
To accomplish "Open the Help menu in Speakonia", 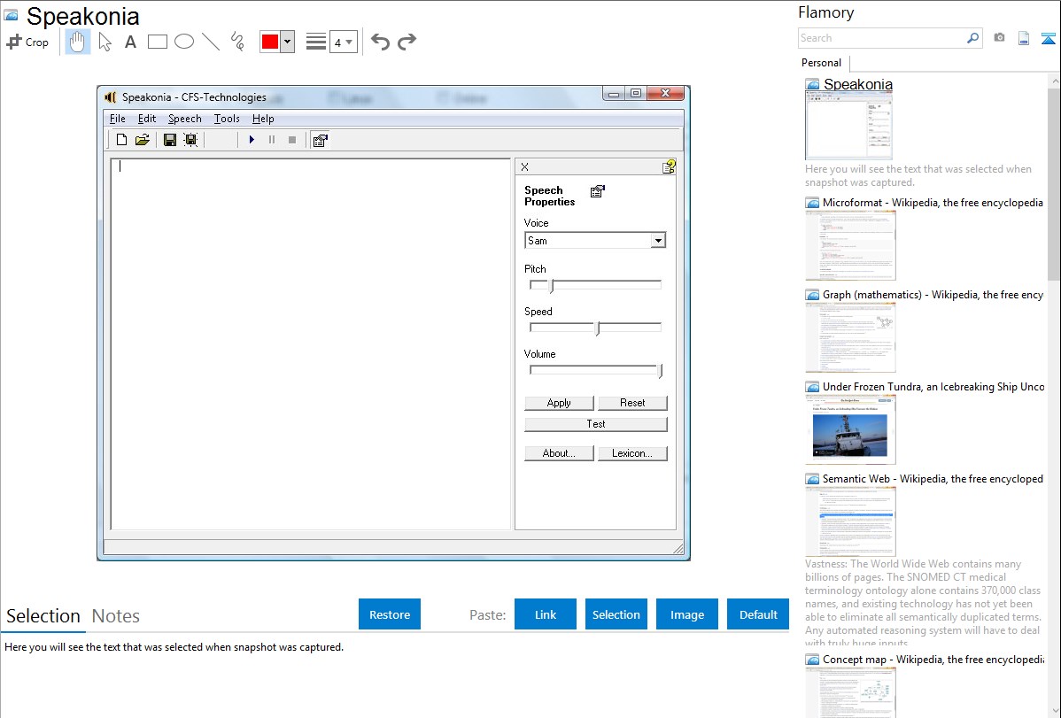I will coord(263,119).
